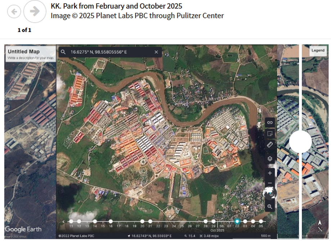The image size is (331, 241).
Task: Click the coordinates search field
Action: (110, 52)
